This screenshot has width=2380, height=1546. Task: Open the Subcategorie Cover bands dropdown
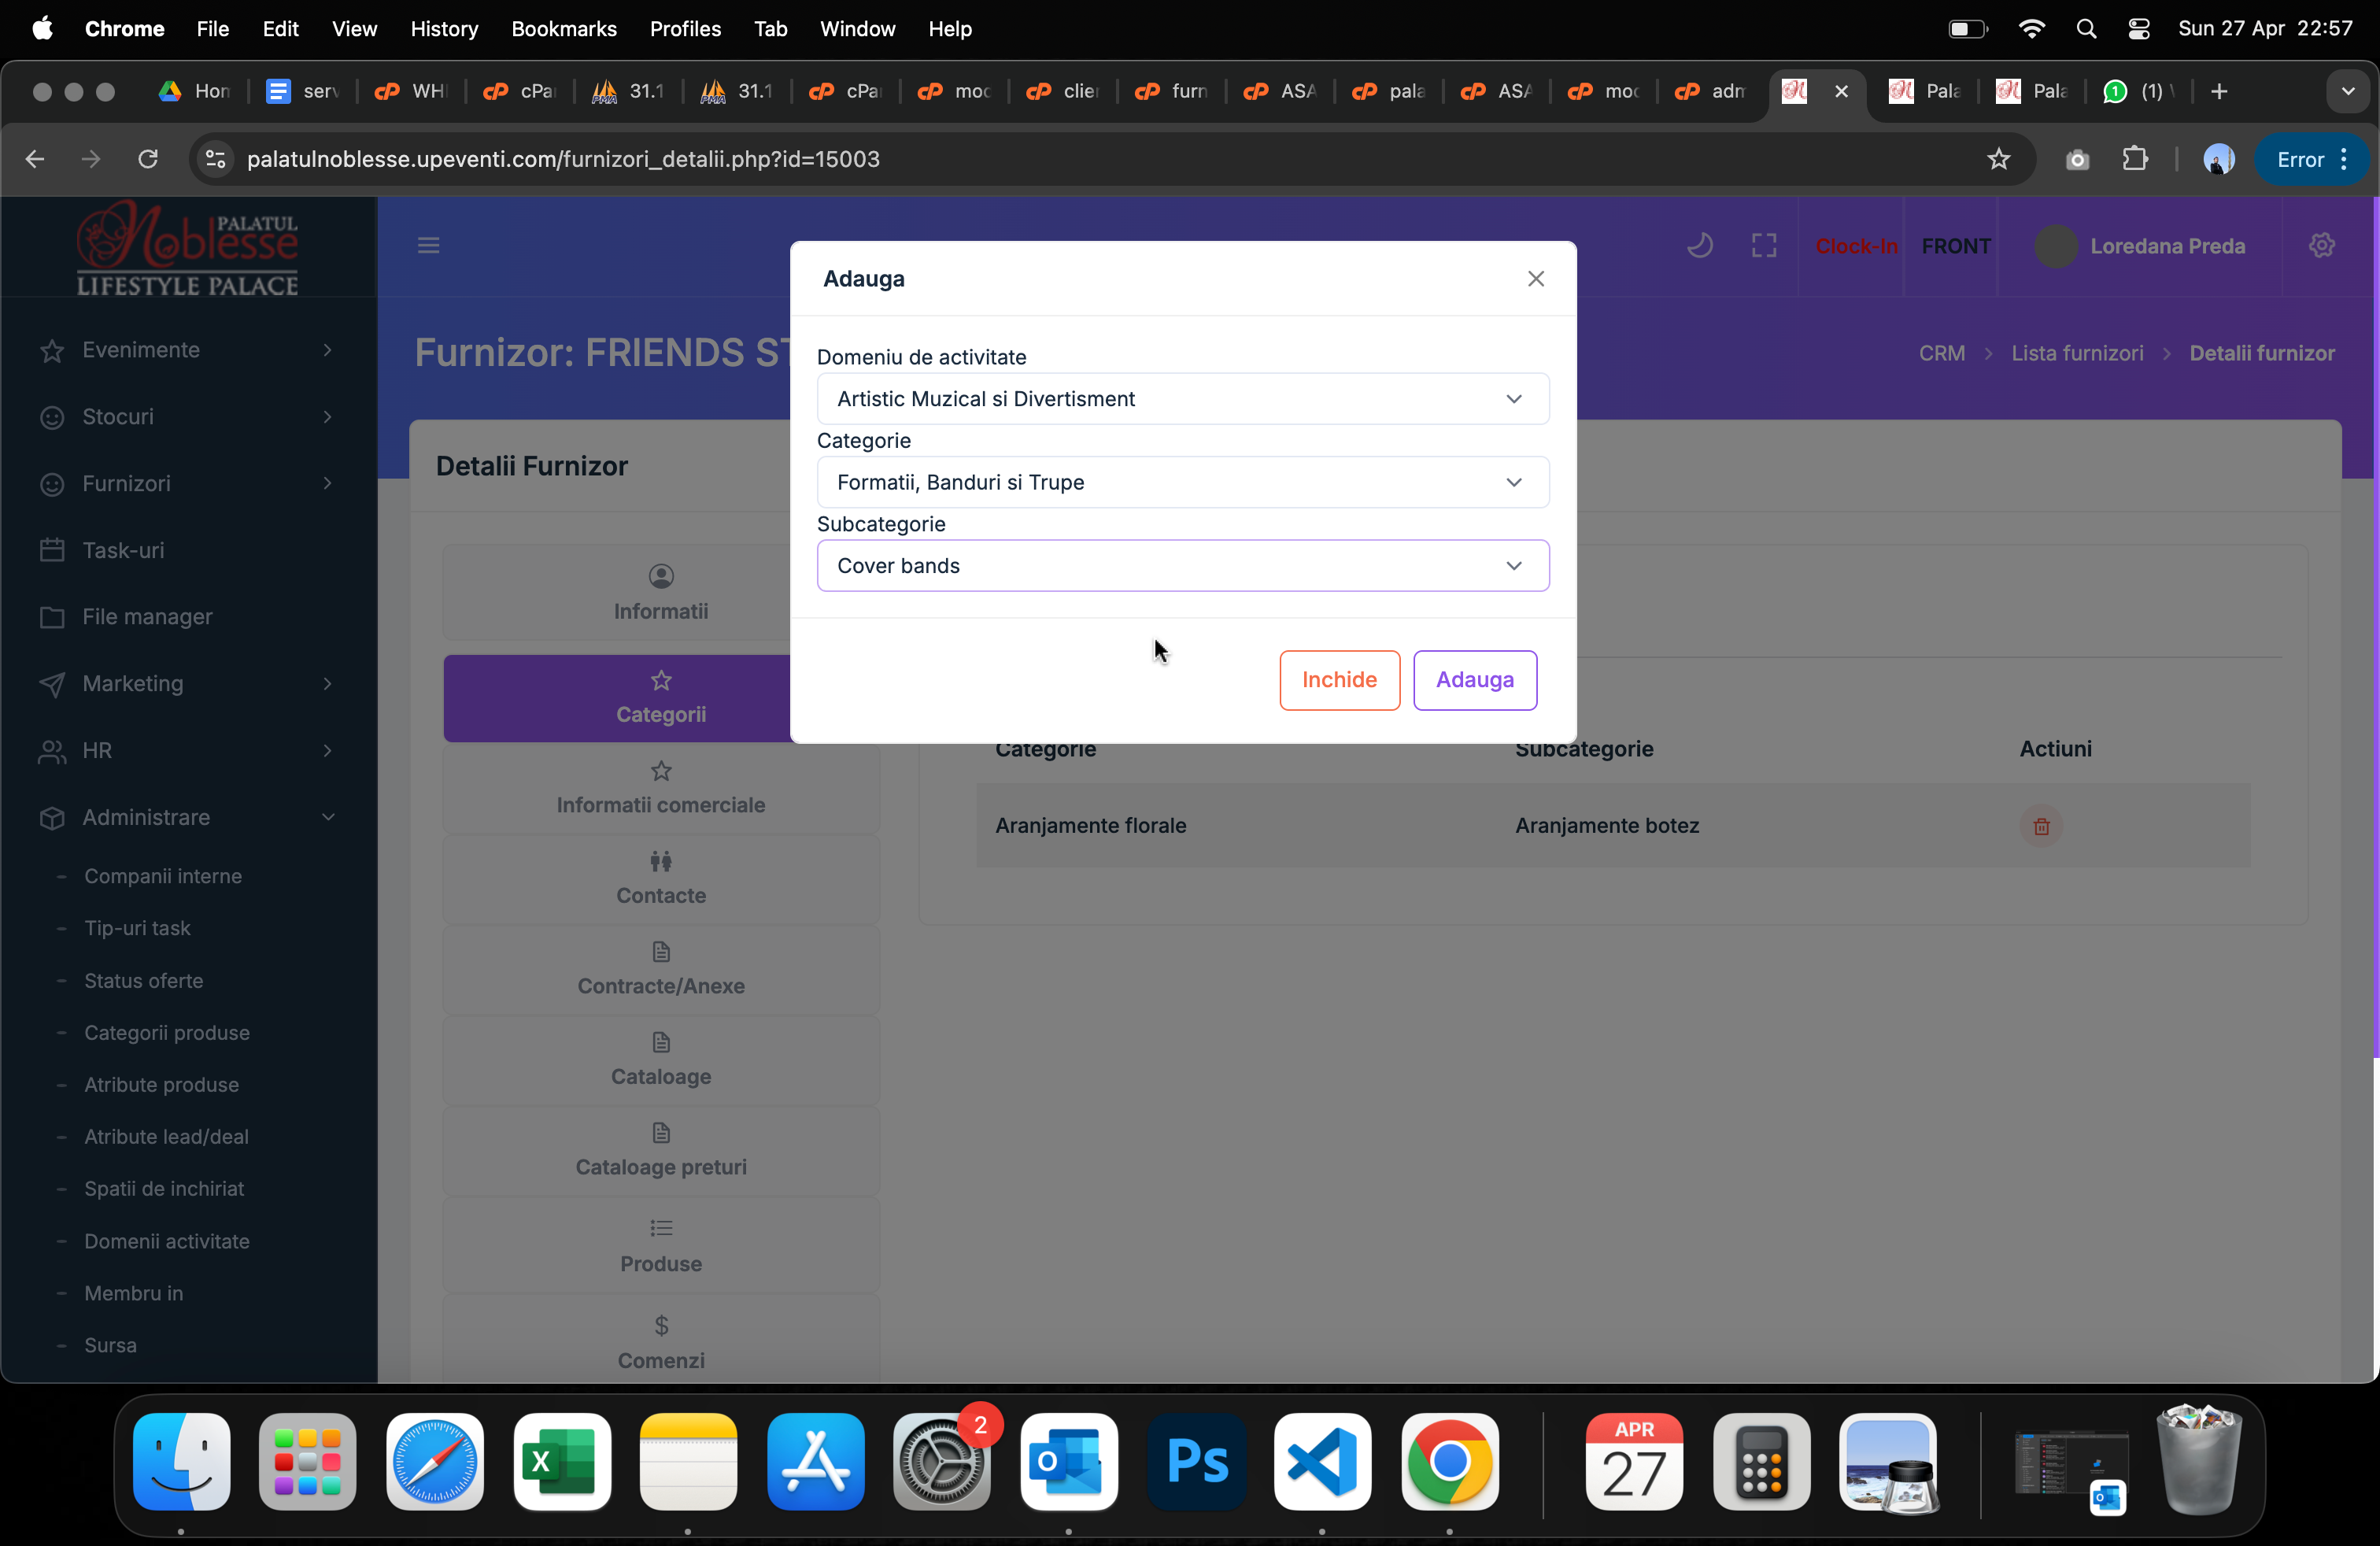(1182, 566)
